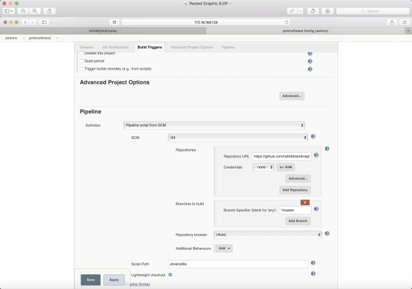
Task: Click the help icon beside Repository URL
Action: click(x=316, y=155)
